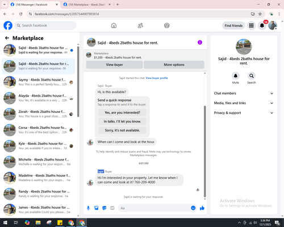Image resolution: width=284 pixels, height=227 pixels.
Task: Switch to the Marketplace 4beds tab
Action: (x=86, y=5)
